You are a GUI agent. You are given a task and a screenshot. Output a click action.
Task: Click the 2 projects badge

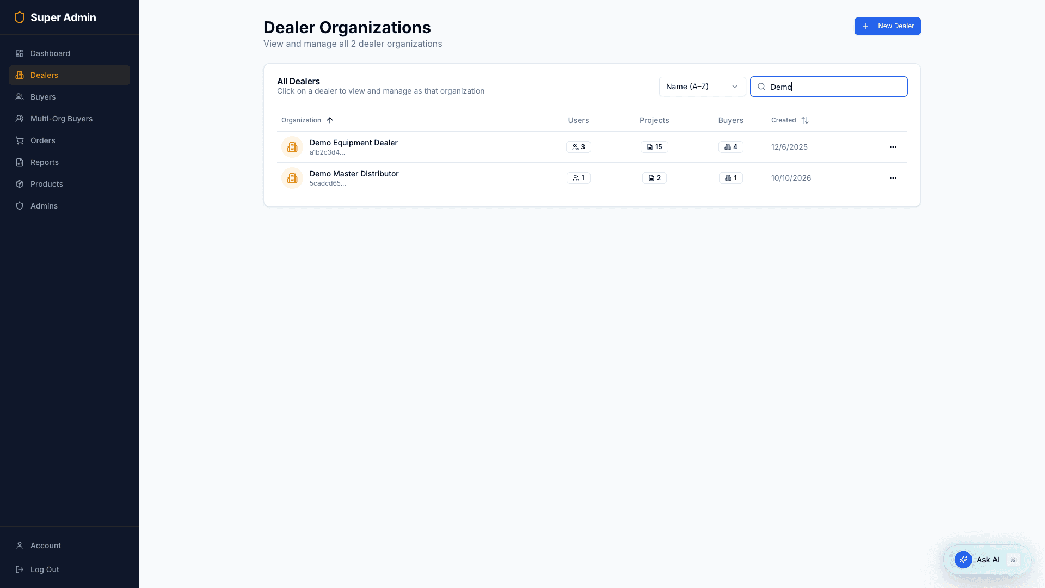(x=654, y=178)
